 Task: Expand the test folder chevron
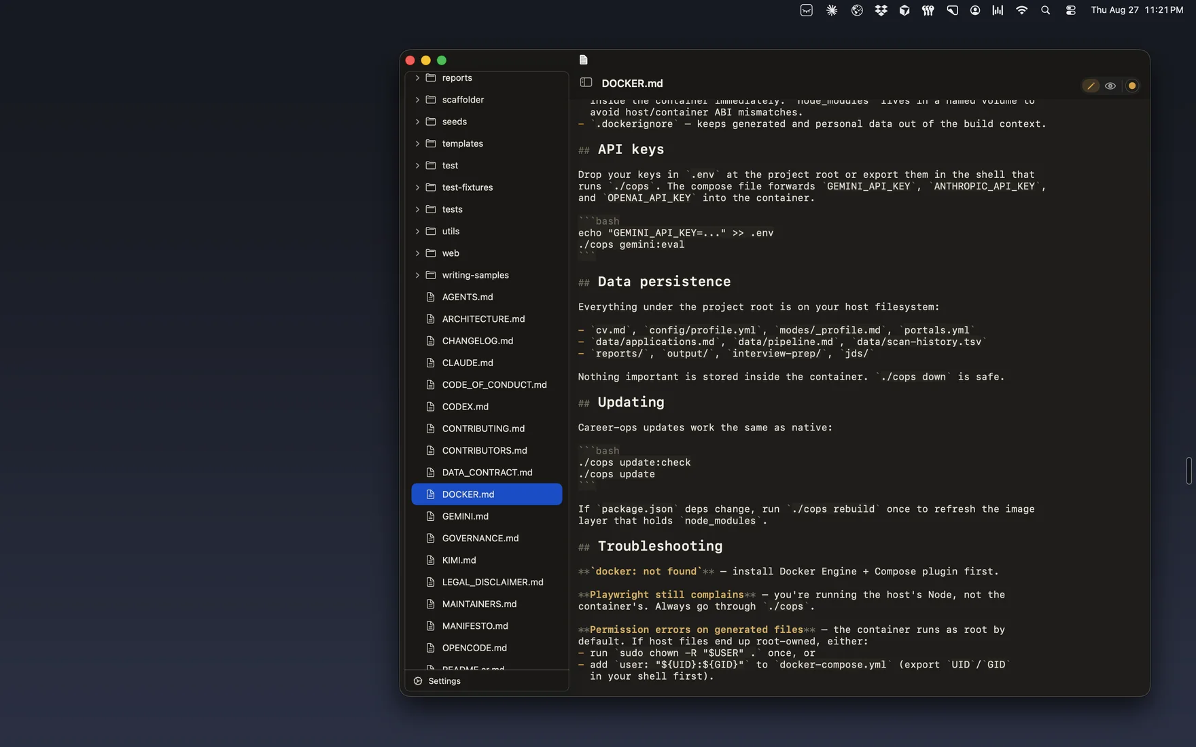click(x=417, y=166)
